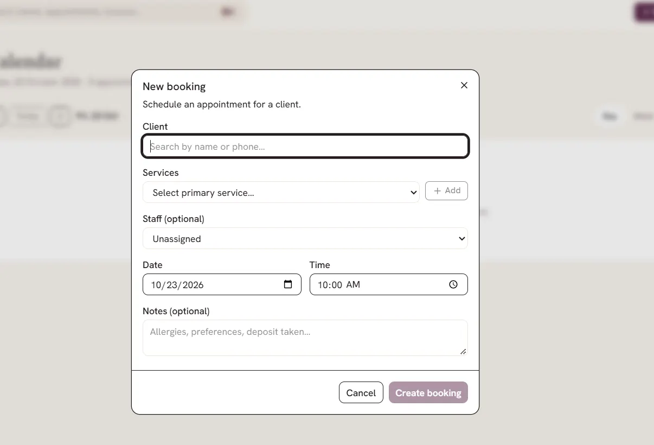Click the 'Services' label
Viewport: 654px width, 445px height.
click(161, 173)
